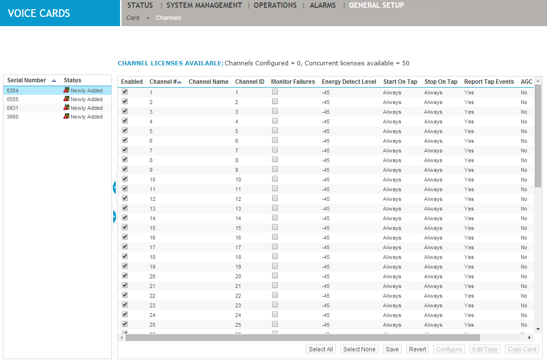This screenshot has width=547, height=363.
Task: Uncheck the Enabled checkbox for channel 1
Action: (x=124, y=91)
